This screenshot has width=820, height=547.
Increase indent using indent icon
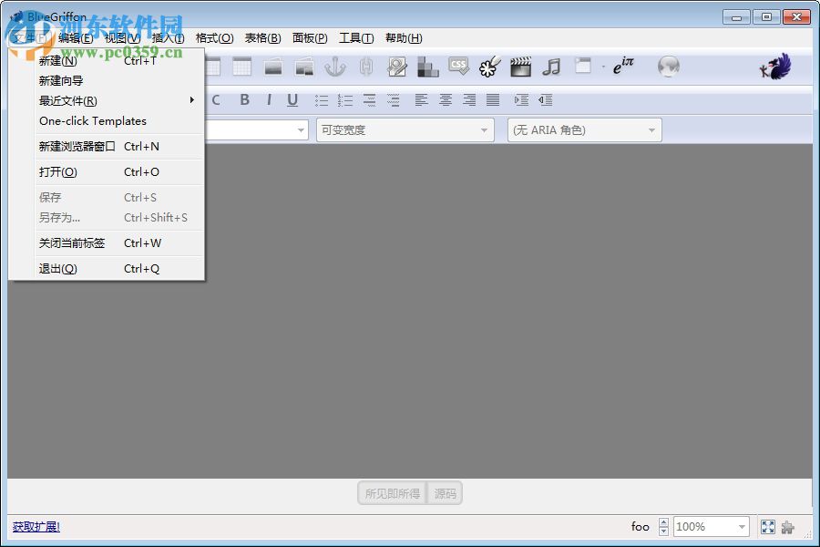521,99
